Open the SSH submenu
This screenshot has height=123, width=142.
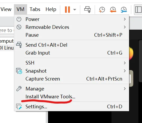[x=72, y=63]
